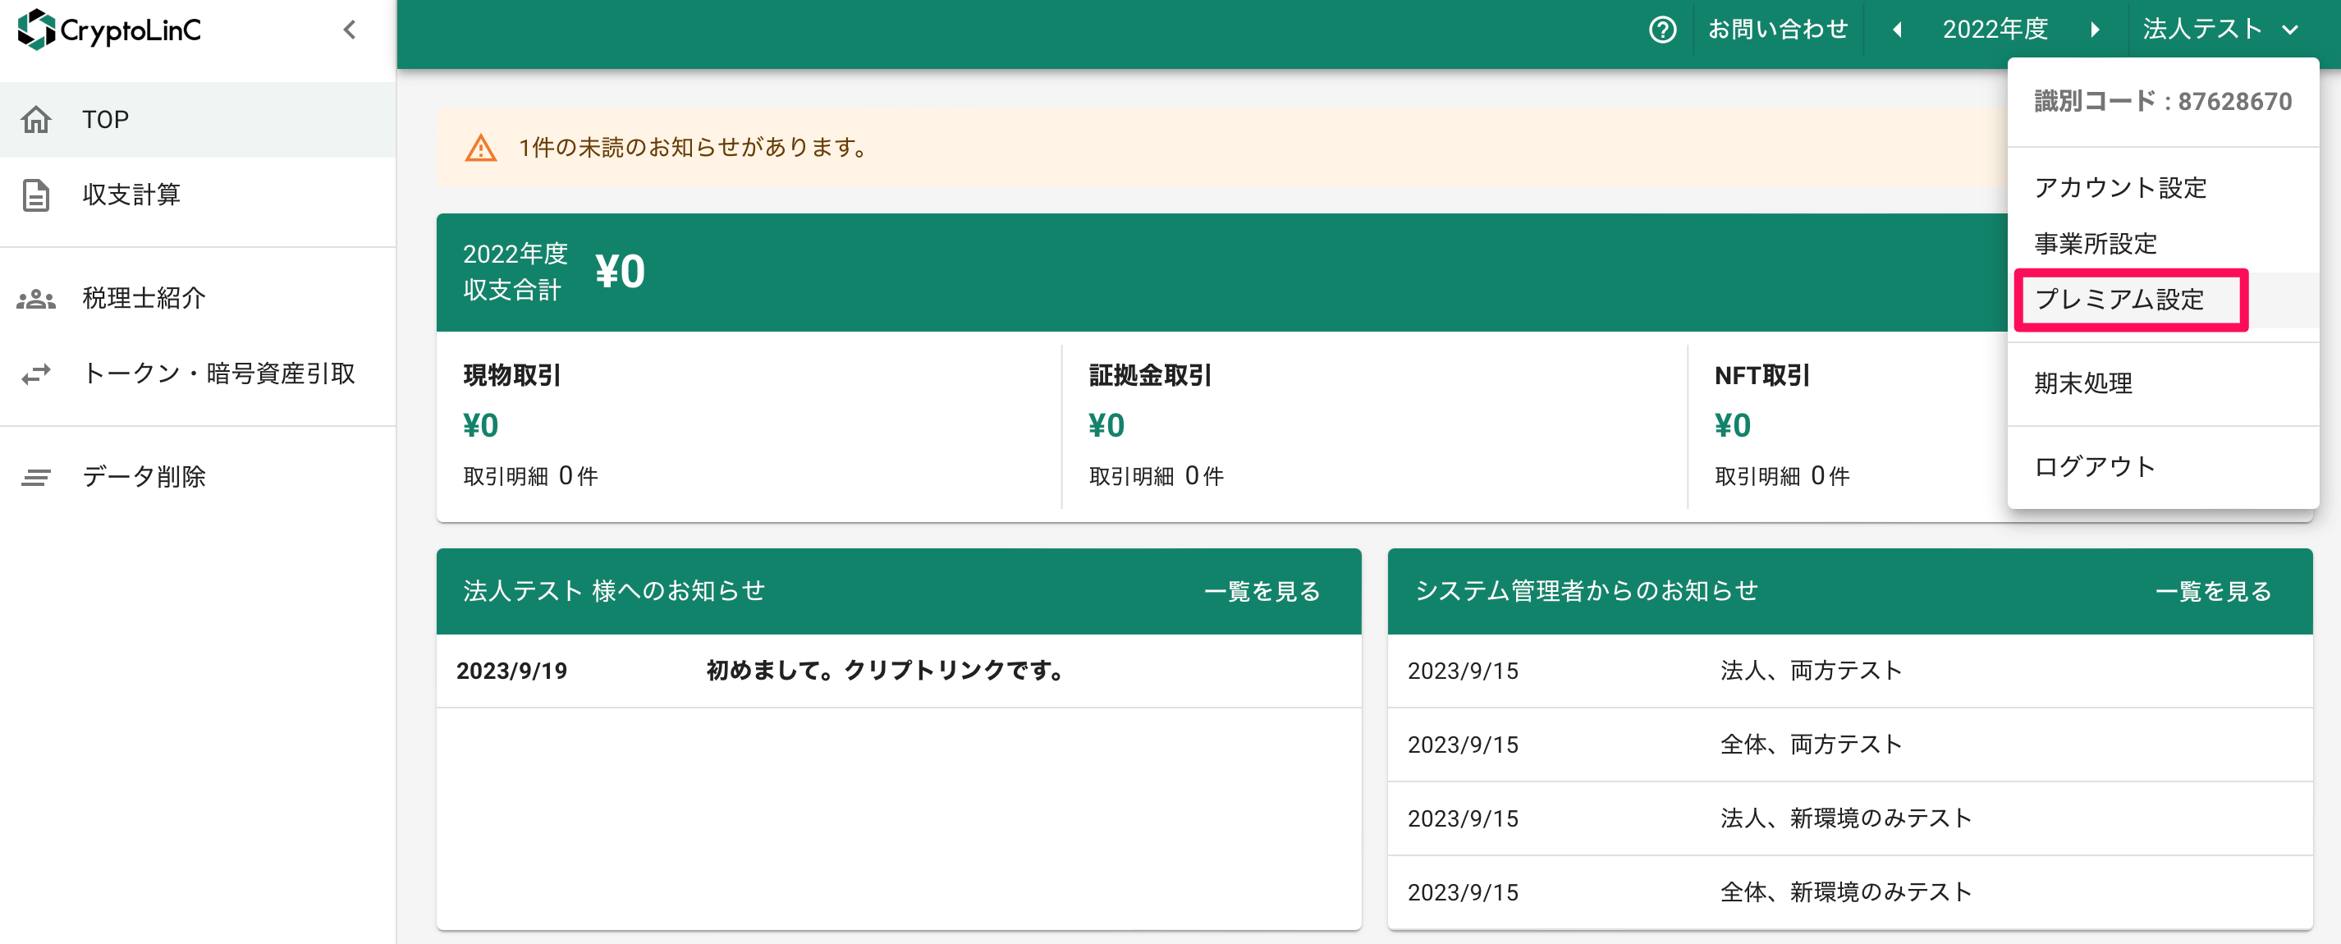The image size is (2341, 944).
Task: Click the 現物取引 heading
Action: [511, 375]
